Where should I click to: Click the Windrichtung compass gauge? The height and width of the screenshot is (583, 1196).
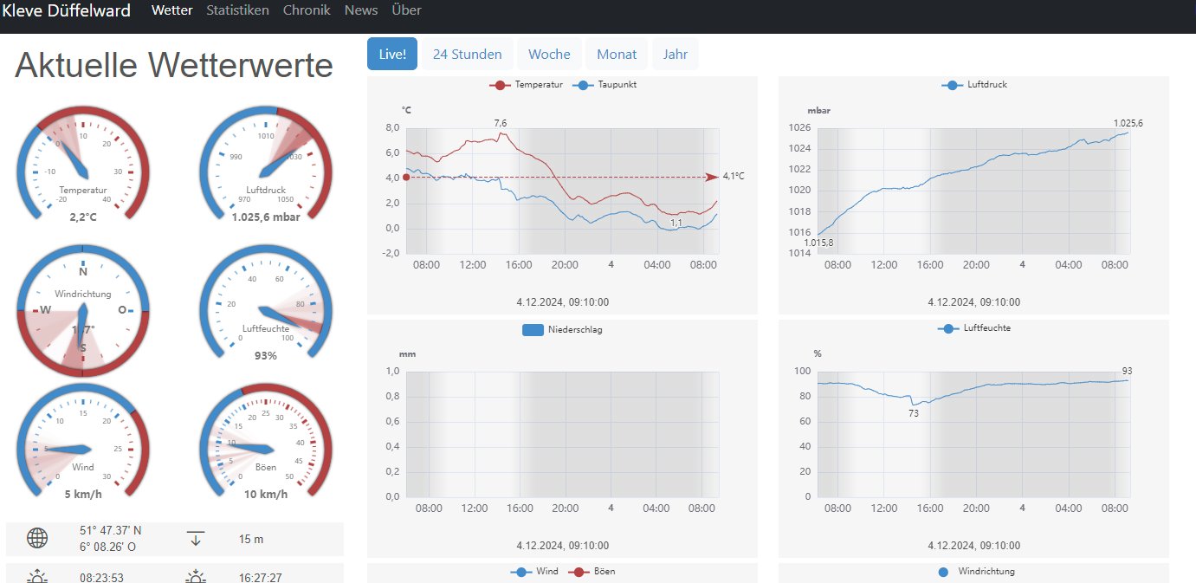pyautogui.click(x=83, y=309)
